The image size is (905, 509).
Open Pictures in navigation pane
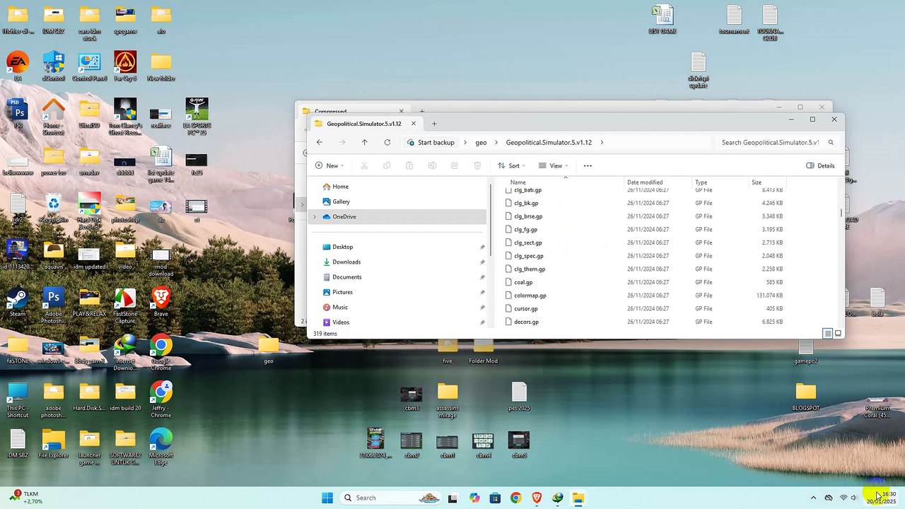342,292
